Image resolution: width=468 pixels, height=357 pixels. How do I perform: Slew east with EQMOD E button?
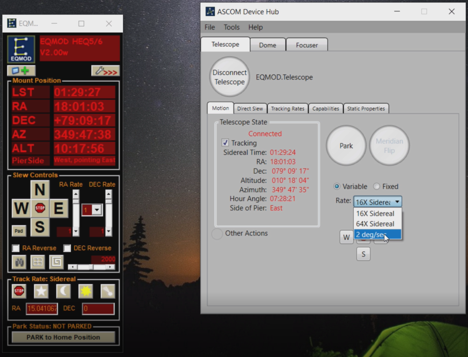click(x=59, y=208)
